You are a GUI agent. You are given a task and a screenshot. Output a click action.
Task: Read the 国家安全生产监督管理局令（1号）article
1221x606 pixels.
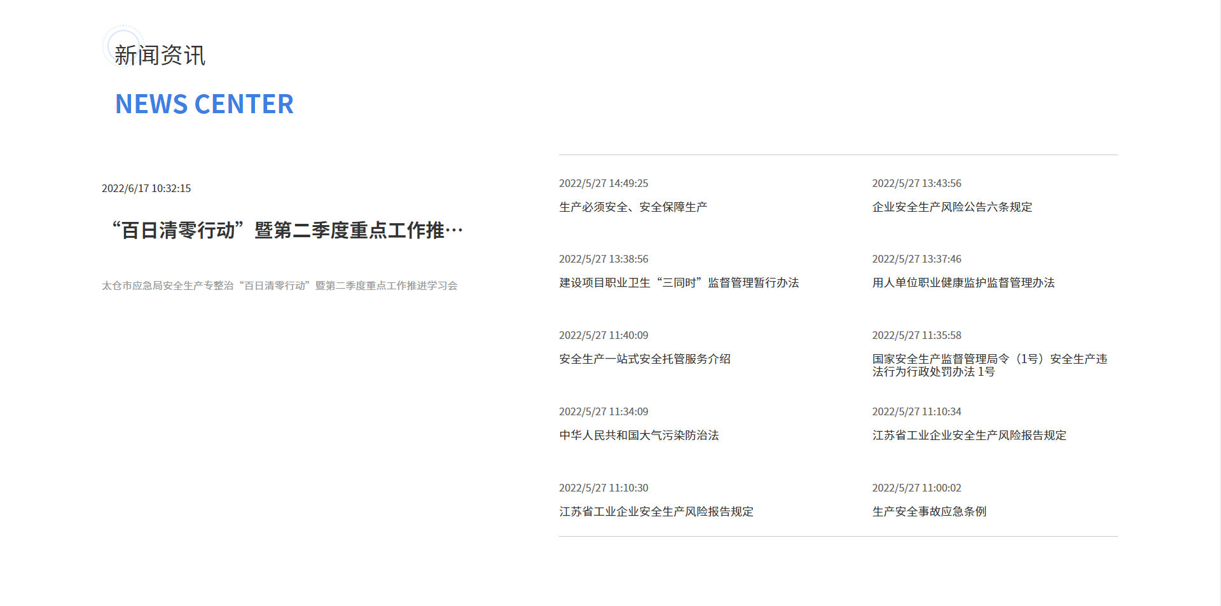coord(989,366)
